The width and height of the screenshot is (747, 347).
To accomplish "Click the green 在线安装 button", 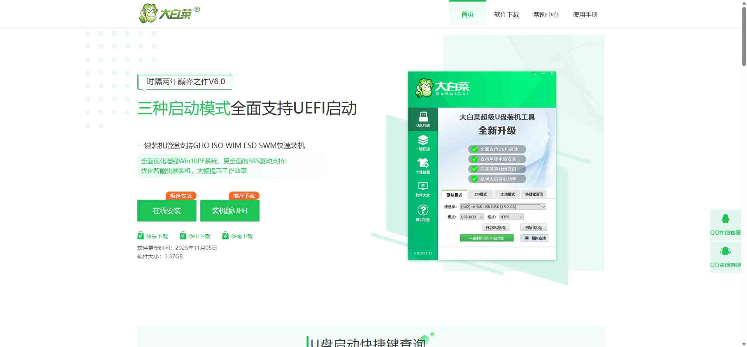I will (x=167, y=211).
